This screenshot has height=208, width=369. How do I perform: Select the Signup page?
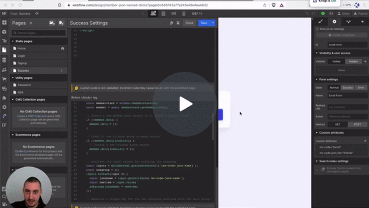39,63
